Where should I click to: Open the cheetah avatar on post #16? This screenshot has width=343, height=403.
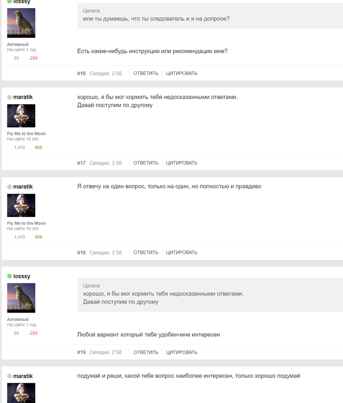pyautogui.click(x=21, y=23)
